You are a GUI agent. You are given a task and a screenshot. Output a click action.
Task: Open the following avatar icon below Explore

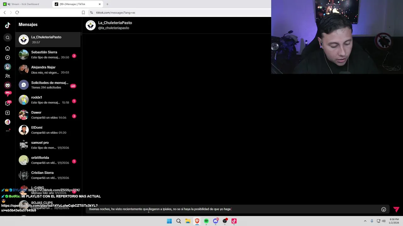[8, 67]
